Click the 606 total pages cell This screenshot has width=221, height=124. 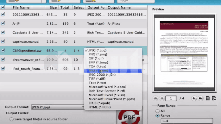65,60
